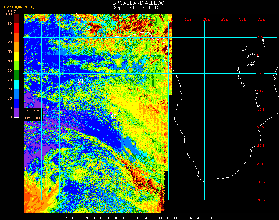Click the RET label in the legend box

point(27,118)
